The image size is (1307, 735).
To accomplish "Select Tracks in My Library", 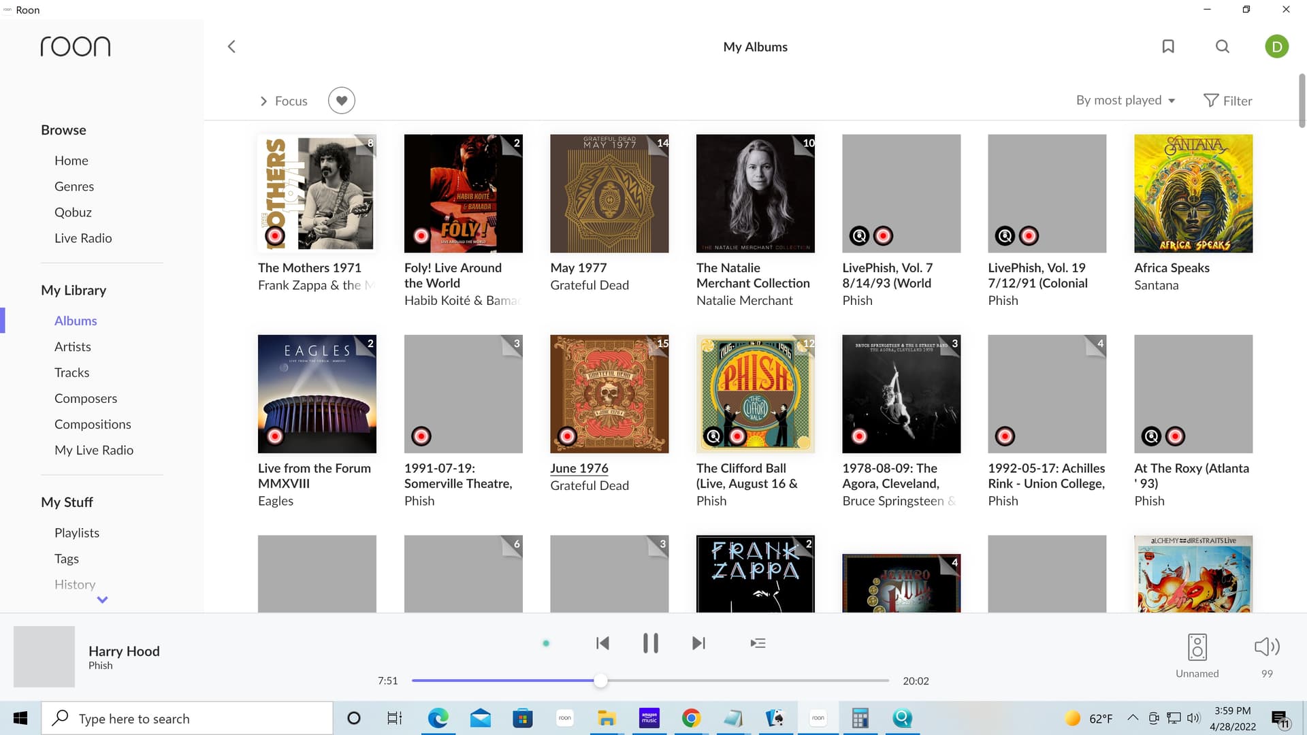I will point(72,372).
